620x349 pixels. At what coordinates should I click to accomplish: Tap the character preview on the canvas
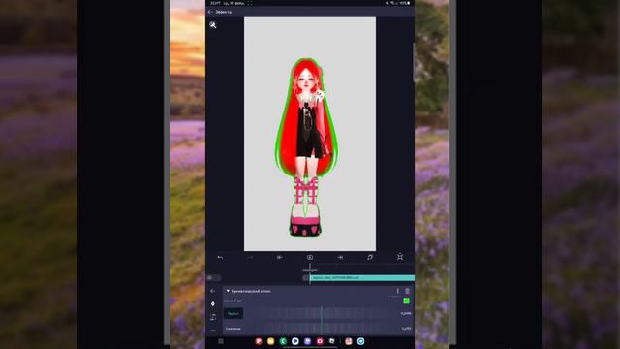click(306, 147)
